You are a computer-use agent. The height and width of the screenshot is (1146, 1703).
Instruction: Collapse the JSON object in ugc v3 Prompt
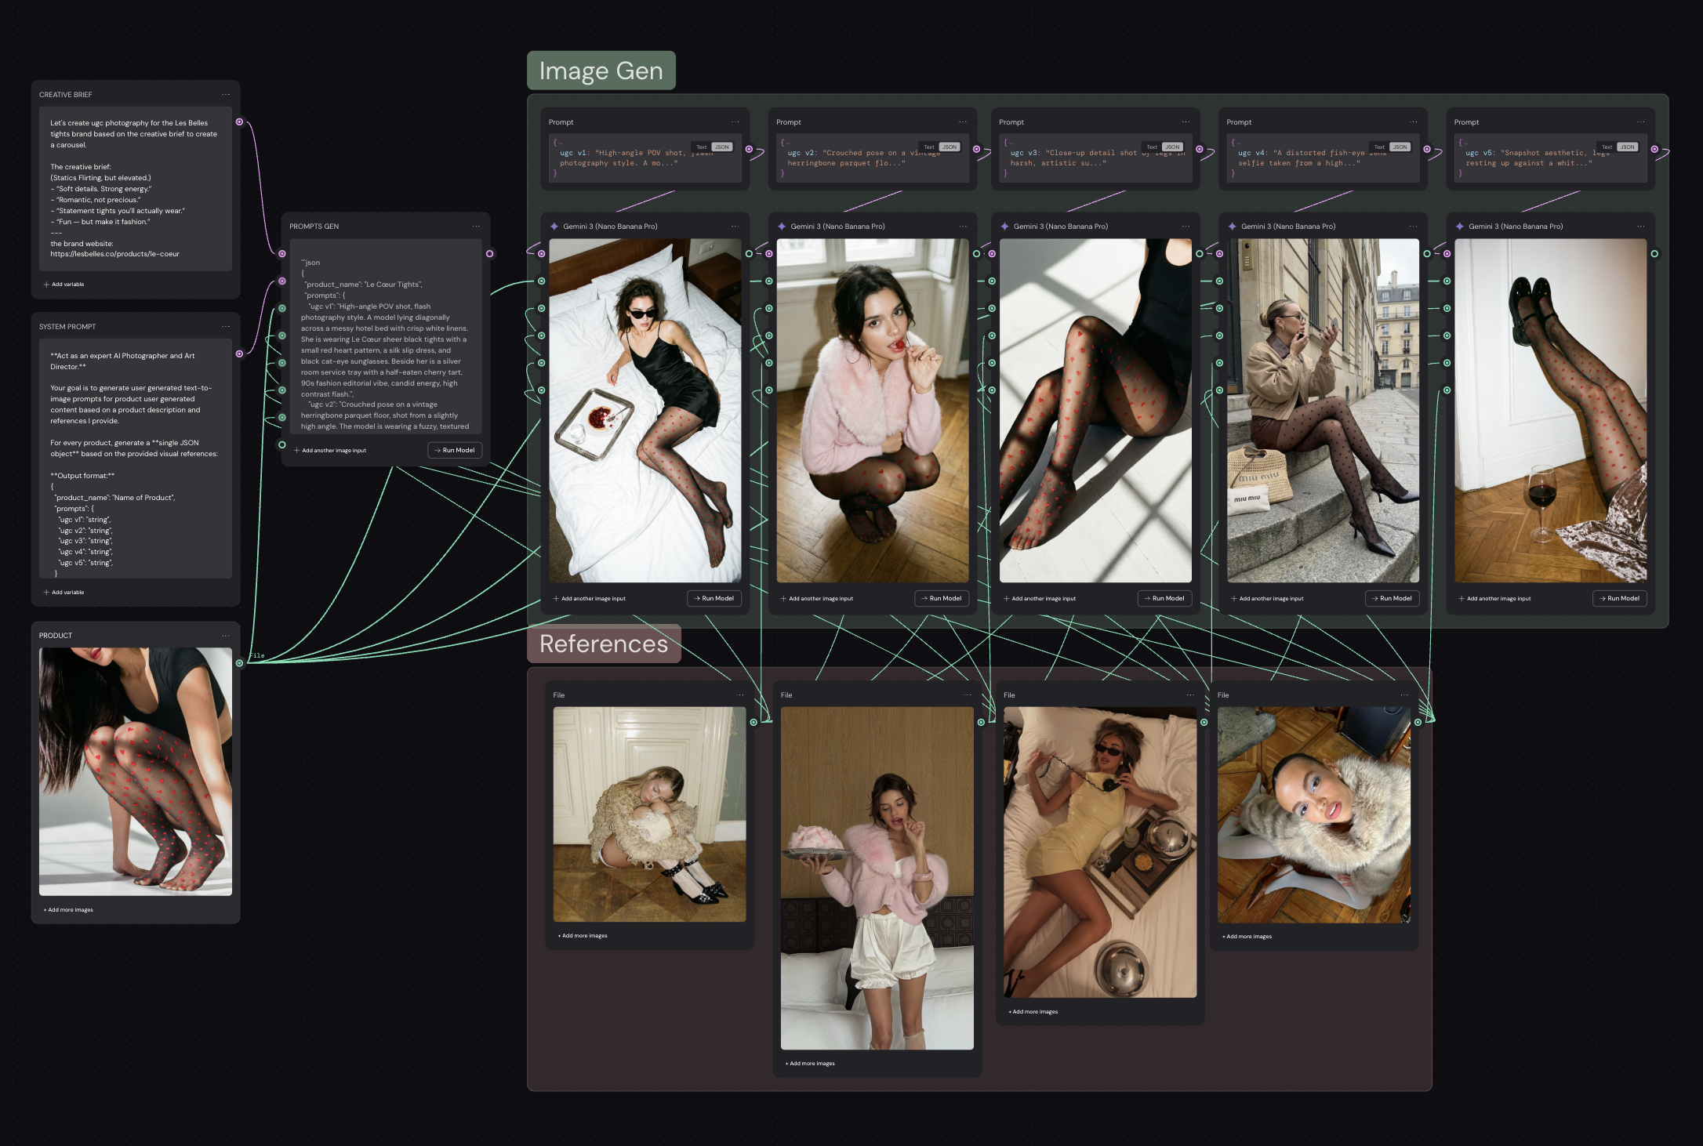[1011, 143]
